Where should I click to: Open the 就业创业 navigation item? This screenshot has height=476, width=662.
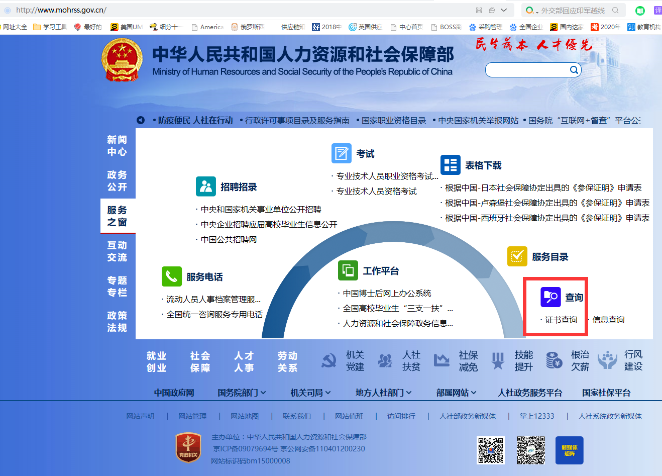coord(156,360)
